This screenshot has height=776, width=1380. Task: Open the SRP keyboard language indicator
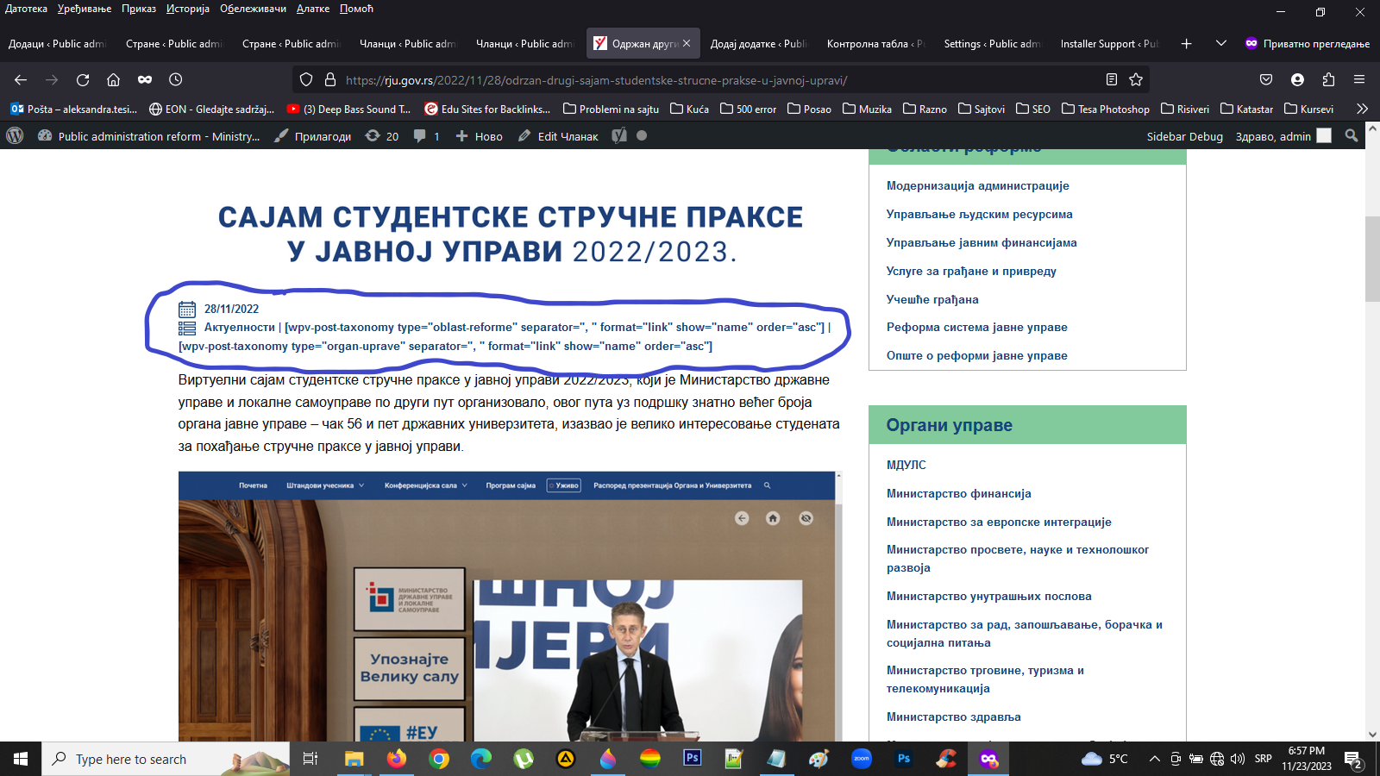click(x=1264, y=759)
